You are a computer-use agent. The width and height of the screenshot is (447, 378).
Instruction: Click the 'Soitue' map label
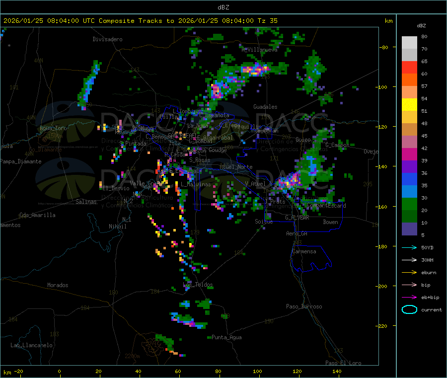tap(264, 222)
